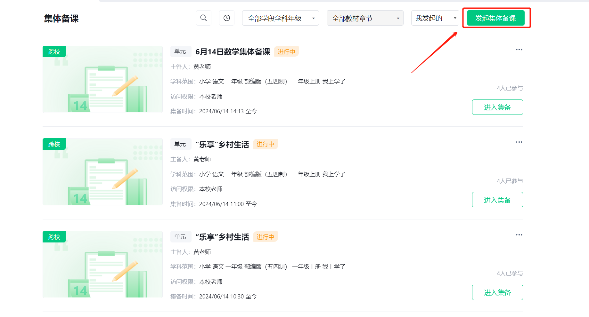Screen dimensions: 589x317
Task: Click 单元 tag of the 10:30 session
Action: [x=180, y=237]
